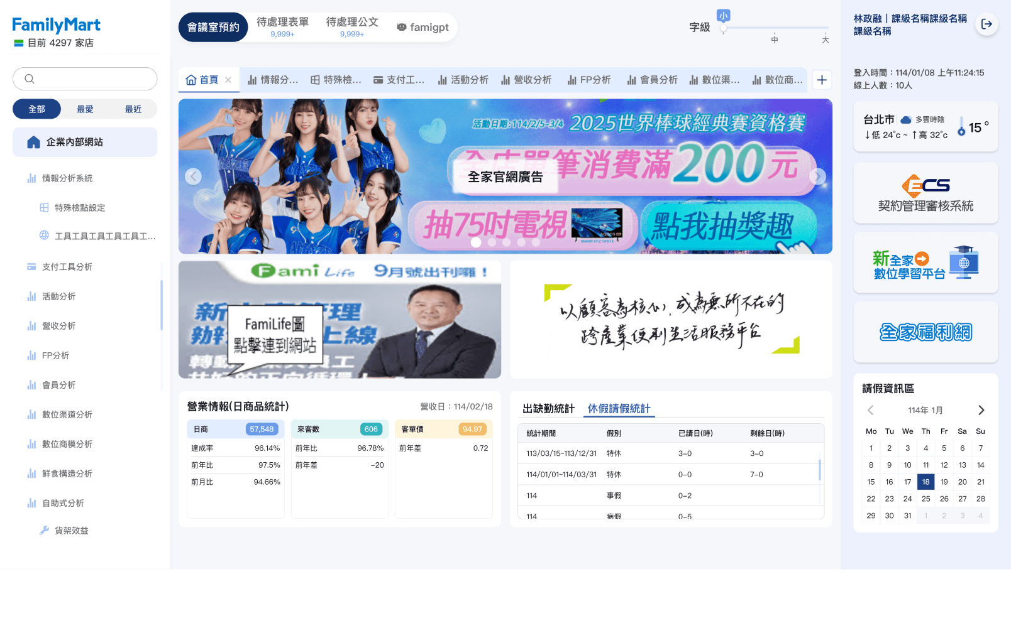The width and height of the screenshot is (1011, 633).
Task: Switch to 特殊檢… tab
Action: (x=336, y=80)
